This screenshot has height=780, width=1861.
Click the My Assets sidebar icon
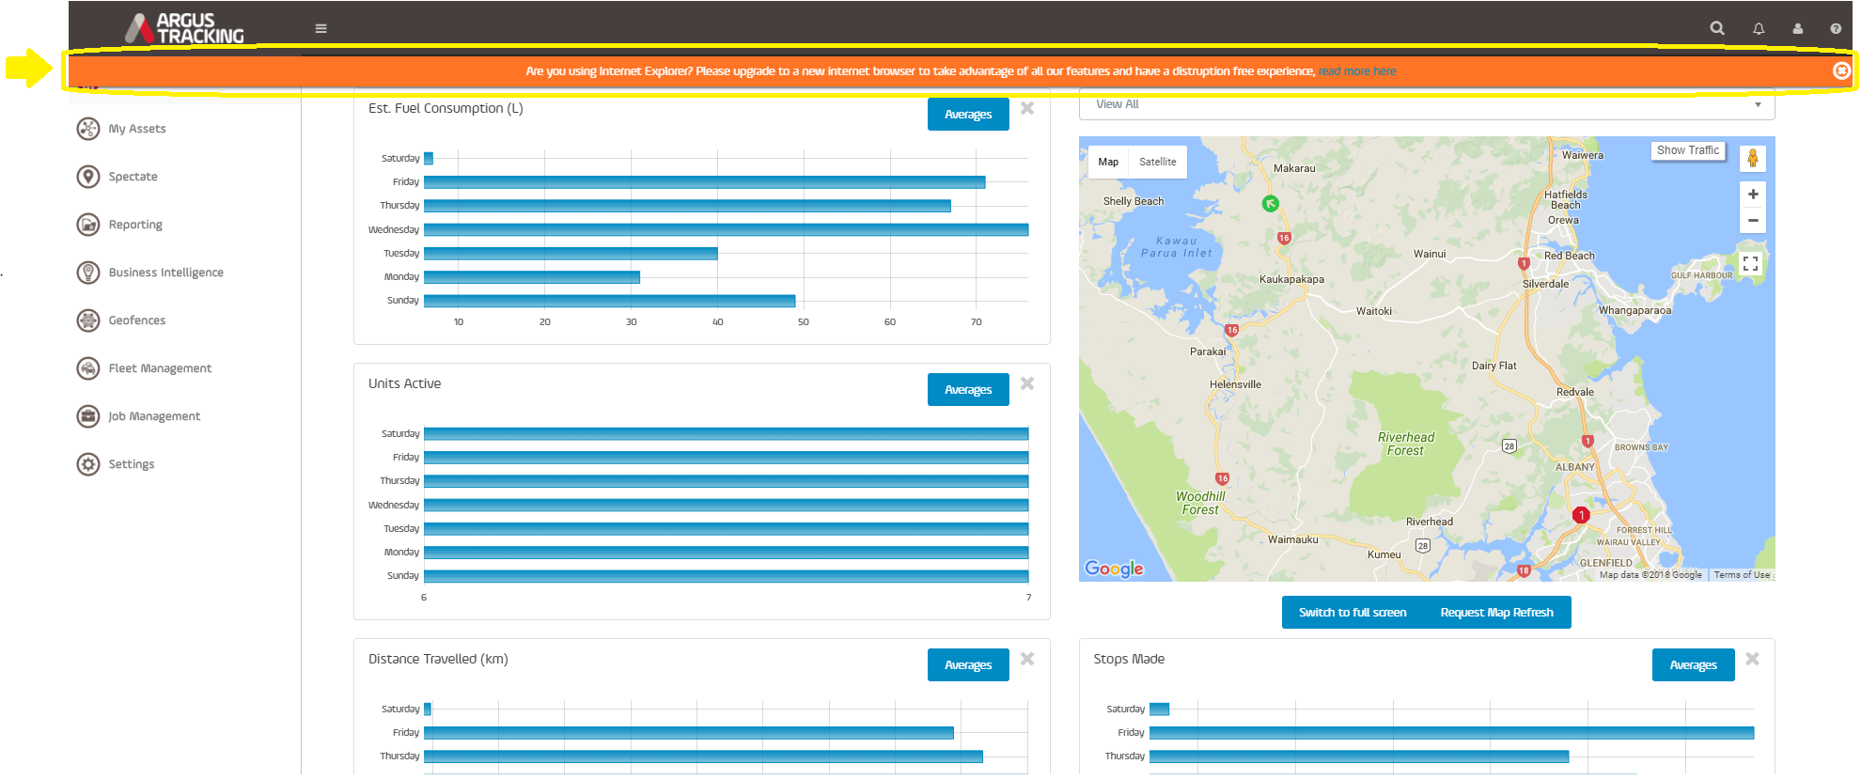point(88,129)
